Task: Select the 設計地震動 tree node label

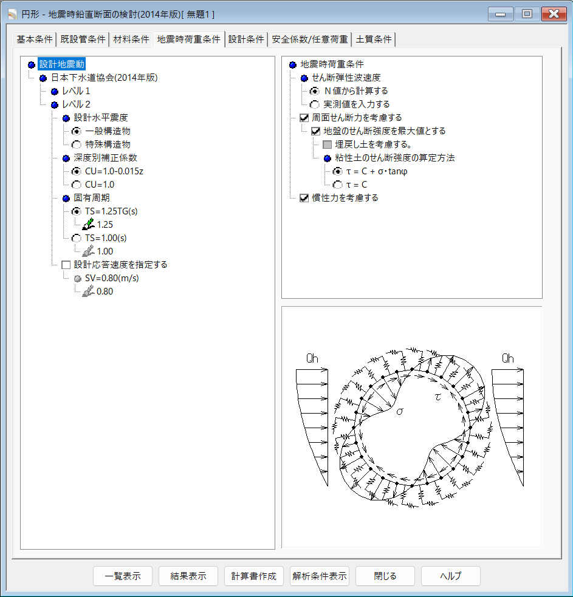Action: point(62,64)
